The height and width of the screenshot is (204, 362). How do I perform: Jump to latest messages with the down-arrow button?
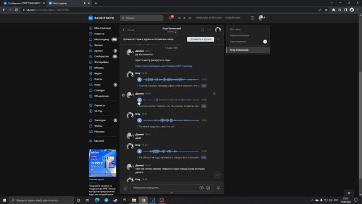pyautogui.click(x=217, y=175)
